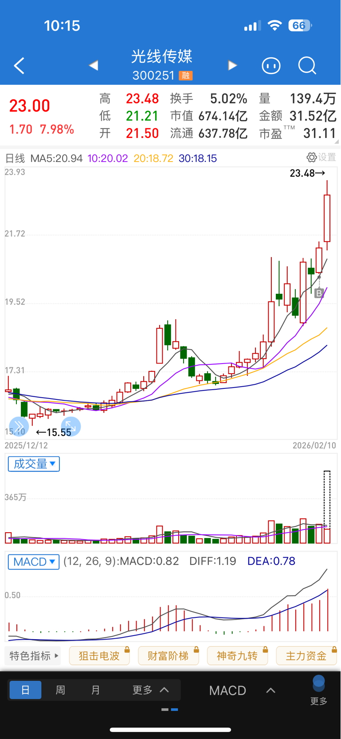
Task: Tap lock icon on 财富阶梯
Action: 196,650
